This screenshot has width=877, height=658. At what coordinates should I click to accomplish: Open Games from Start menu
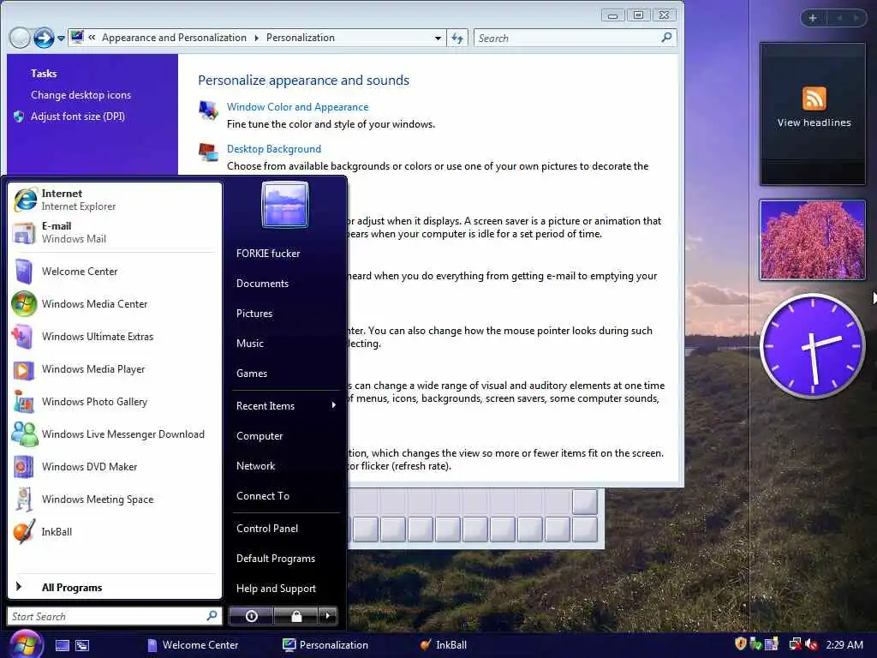click(x=252, y=374)
